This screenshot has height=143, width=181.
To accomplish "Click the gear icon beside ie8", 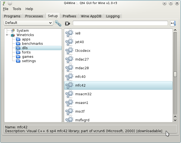I will 70,33.
